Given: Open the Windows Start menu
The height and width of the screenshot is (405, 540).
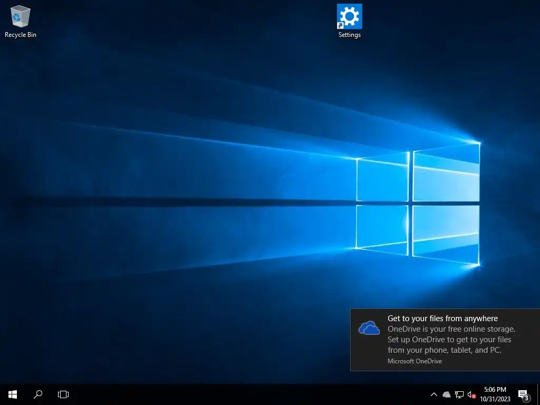Looking at the screenshot, I should (13, 394).
